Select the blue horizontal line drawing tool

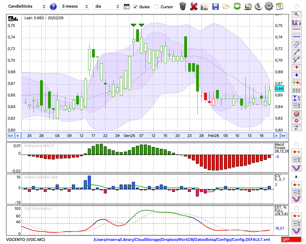pos(296,37)
